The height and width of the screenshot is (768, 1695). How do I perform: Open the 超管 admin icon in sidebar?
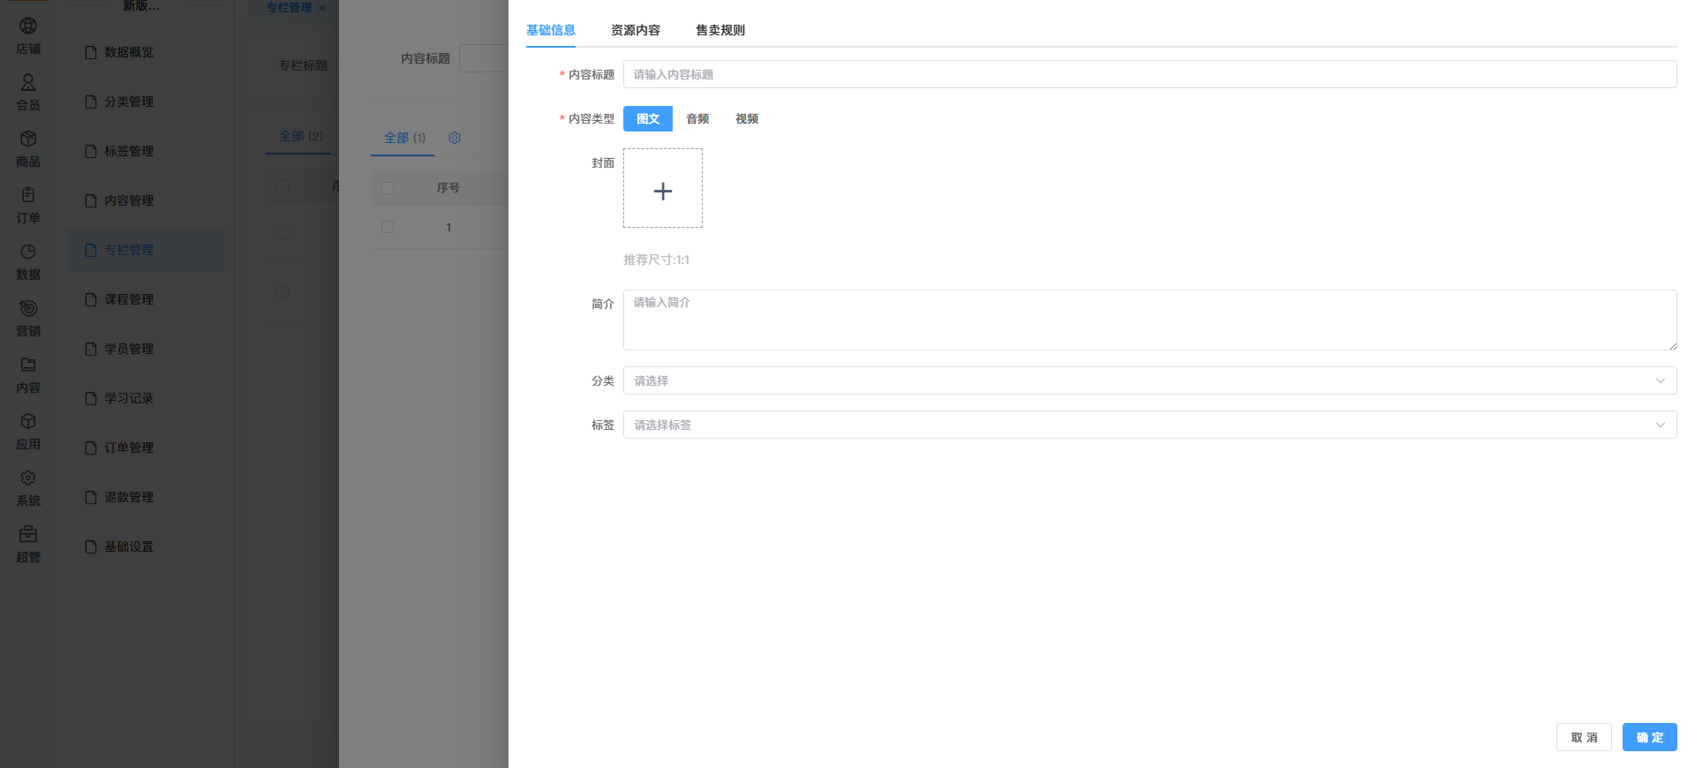pyautogui.click(x=28, y=534)
